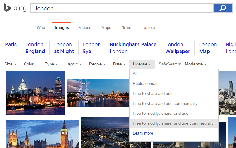
Task: Open daytime skyscraper thumbnail at right edge
Action: pos(227,93)
